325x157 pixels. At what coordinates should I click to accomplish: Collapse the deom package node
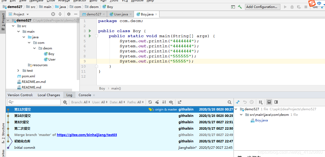pos(35,48)
